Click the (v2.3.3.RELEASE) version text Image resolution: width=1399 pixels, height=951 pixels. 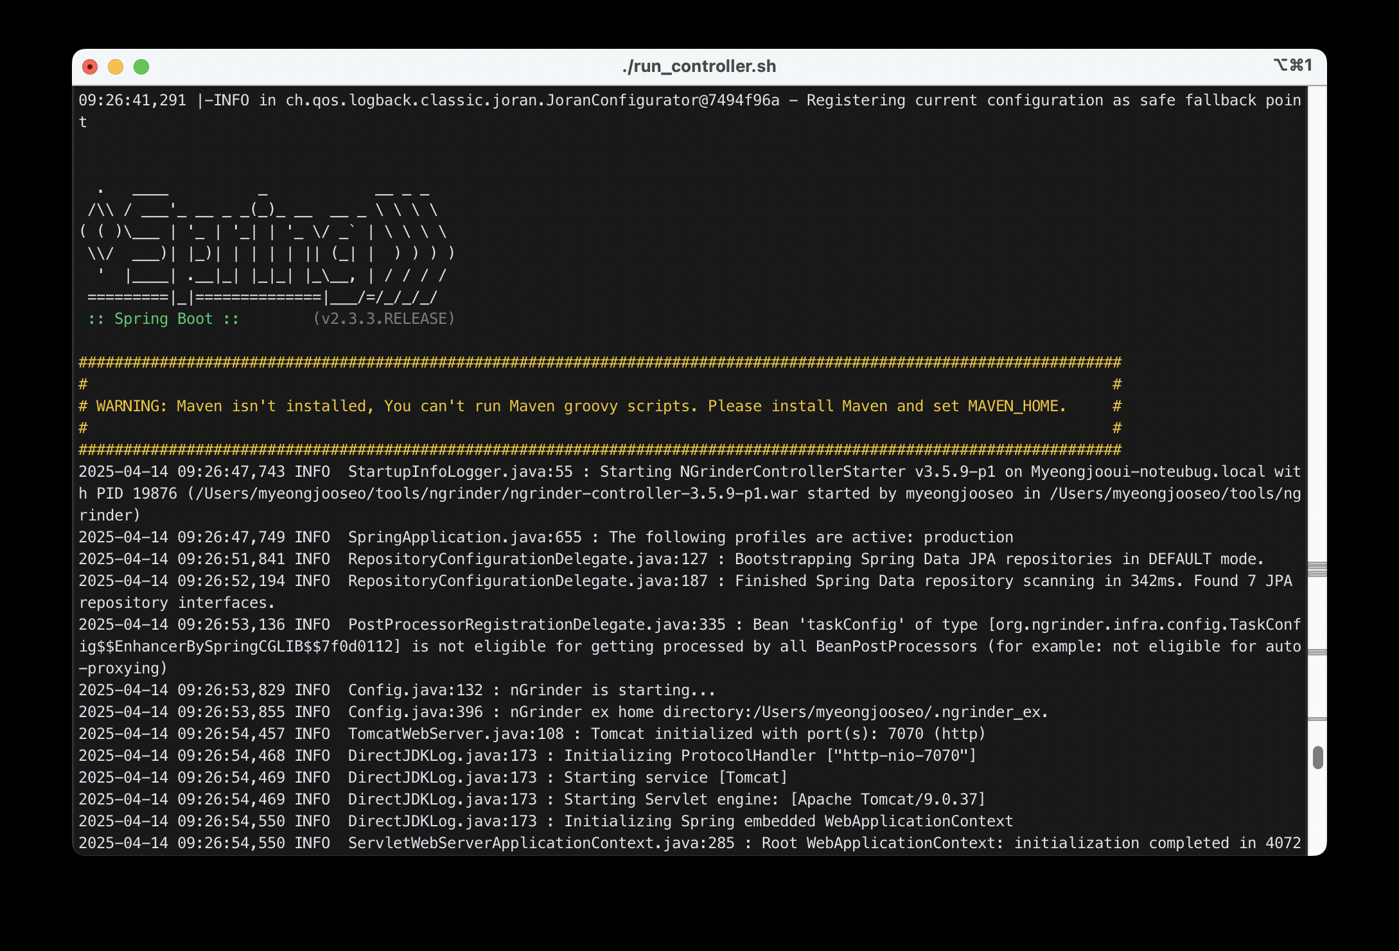(383, 319)
